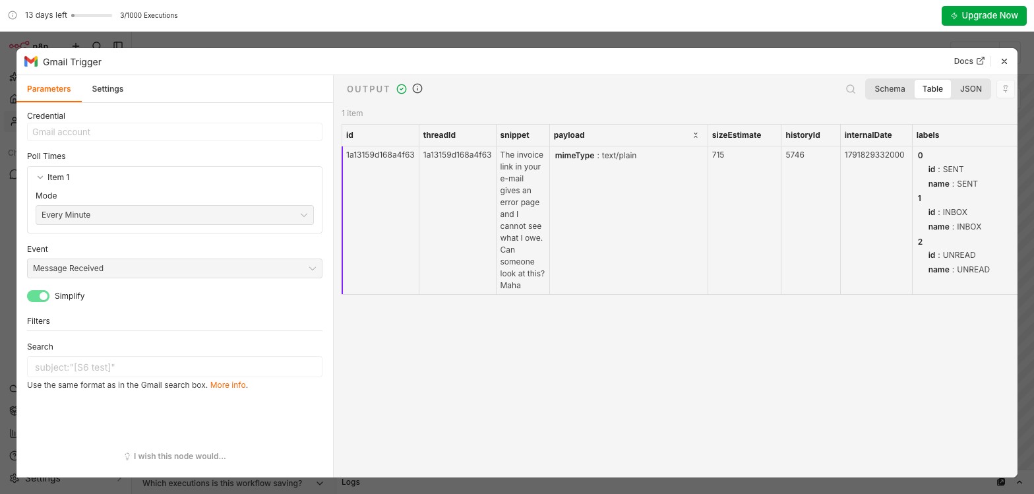This screenshot has height=494, width=1034.
Task: Click the snippet column header
Action: [523, 135]
